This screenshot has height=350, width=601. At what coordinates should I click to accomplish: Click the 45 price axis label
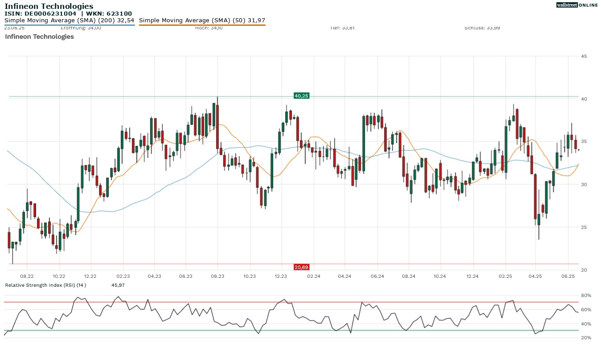(584, 56)
